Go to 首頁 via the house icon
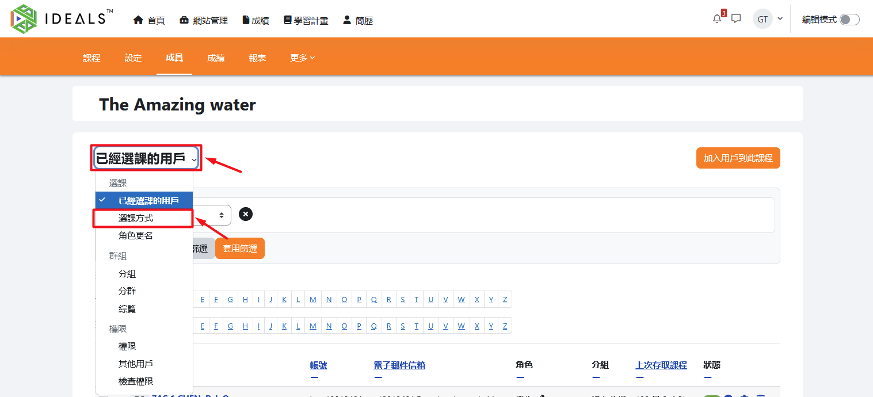 click(x=149, y=20)
